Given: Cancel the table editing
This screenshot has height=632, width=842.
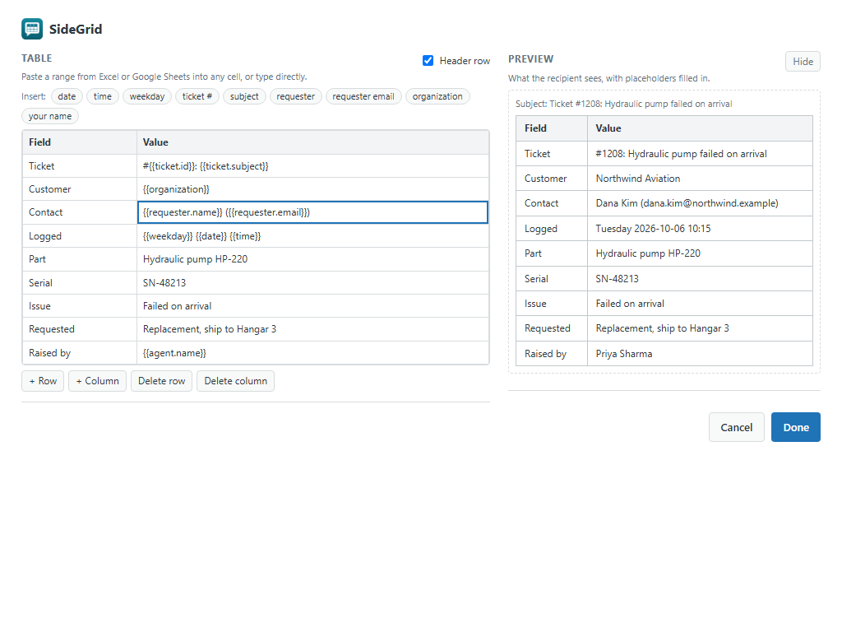Looking at the screenshot, I should pyautogui.click(x=736, y=427).
